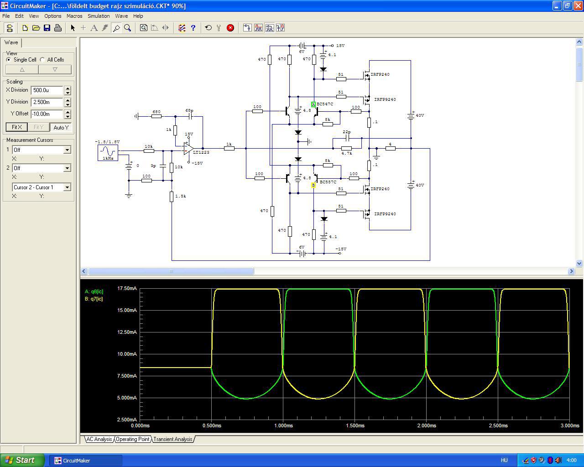The image size is (584, 467).
Task: Open the Cursor 1 dropdown set to Off
Action: [67, 150]
